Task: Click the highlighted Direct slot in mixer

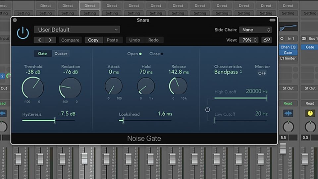Action: pos(90,6)
